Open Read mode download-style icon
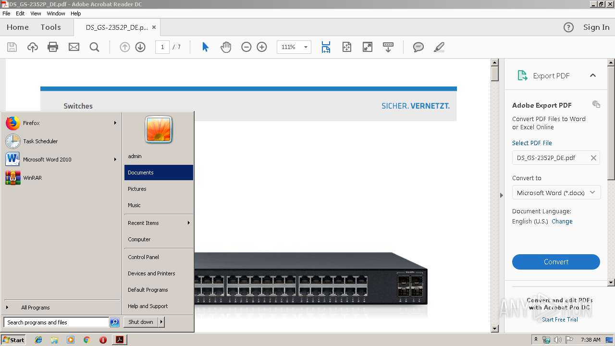This screenshot has height=346, width=615. pyautogui.click(x=388, y=47)
